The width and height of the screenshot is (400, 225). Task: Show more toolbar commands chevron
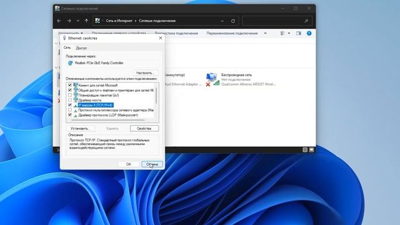(x=265, y=33)
